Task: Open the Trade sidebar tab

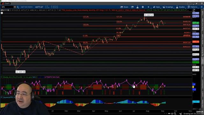Action: pyautogui.click(x=202, y=13)
